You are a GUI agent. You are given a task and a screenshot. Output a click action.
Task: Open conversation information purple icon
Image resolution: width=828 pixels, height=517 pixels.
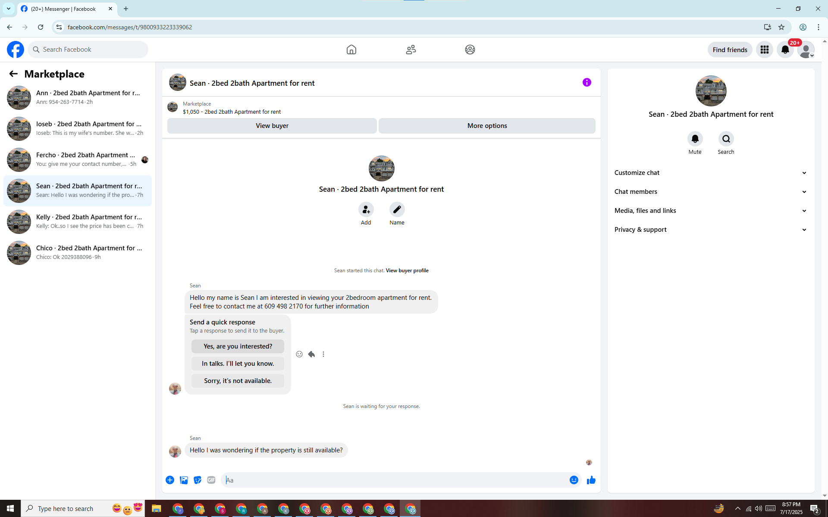587,82
